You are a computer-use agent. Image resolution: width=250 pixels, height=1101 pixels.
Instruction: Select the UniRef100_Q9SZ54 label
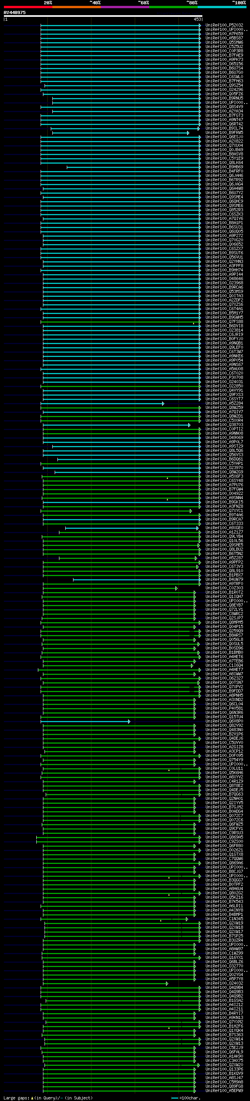coord(224,86)
